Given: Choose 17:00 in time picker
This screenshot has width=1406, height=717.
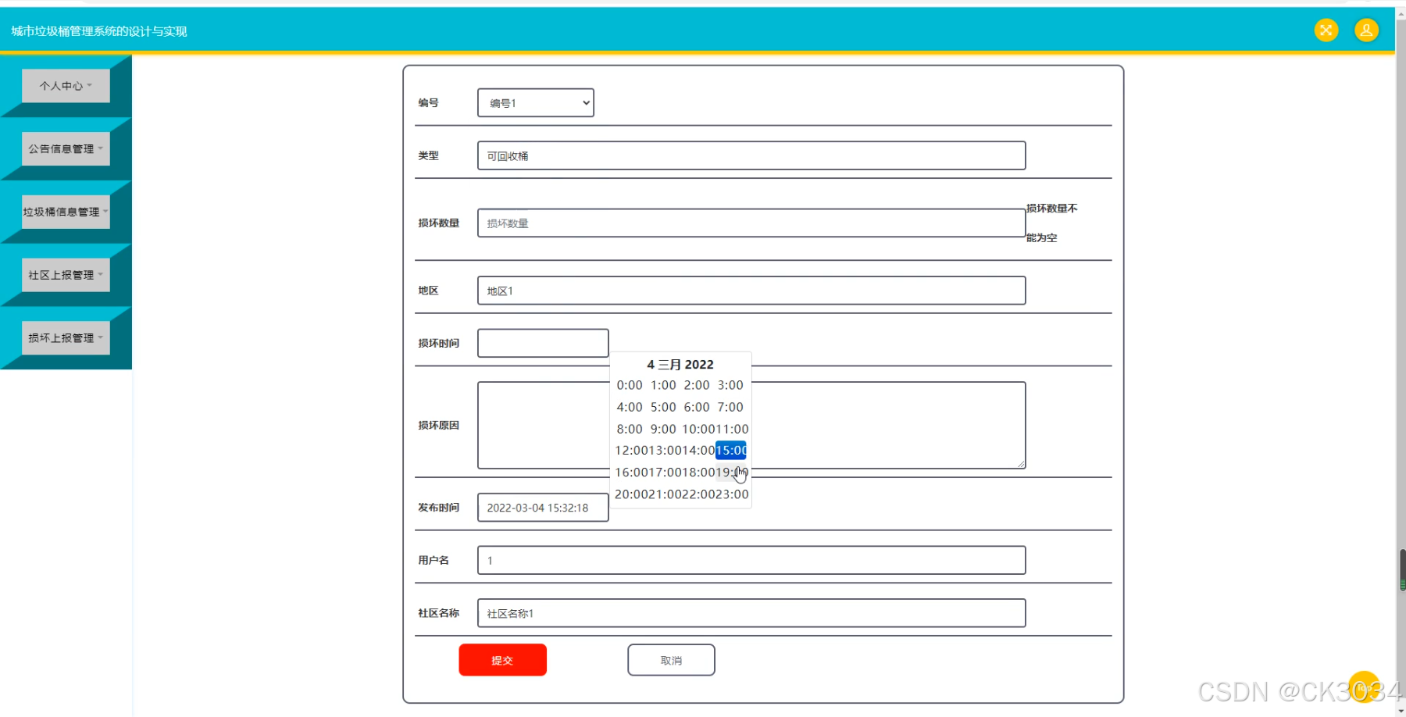Looking at the screenshot, I should point(665,473).
